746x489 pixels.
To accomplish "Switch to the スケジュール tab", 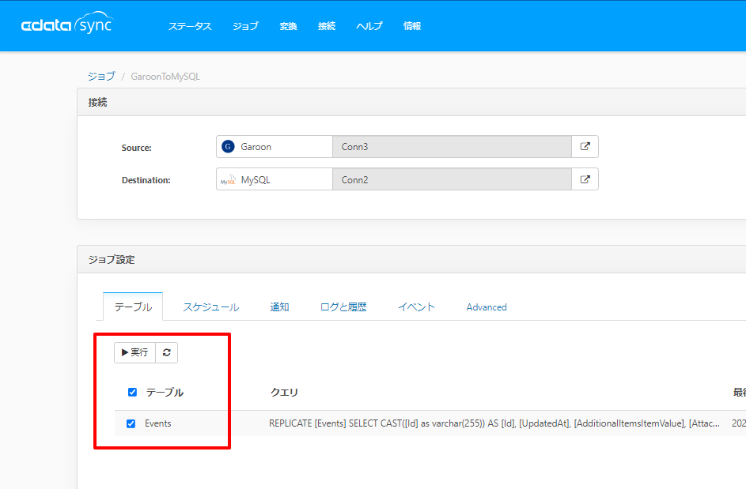I will pyautogui.click(x=211, y=307).
